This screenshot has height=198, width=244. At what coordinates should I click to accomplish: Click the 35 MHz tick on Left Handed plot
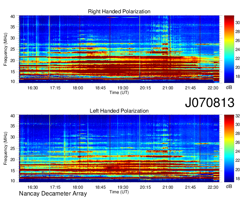click(13, 126)
